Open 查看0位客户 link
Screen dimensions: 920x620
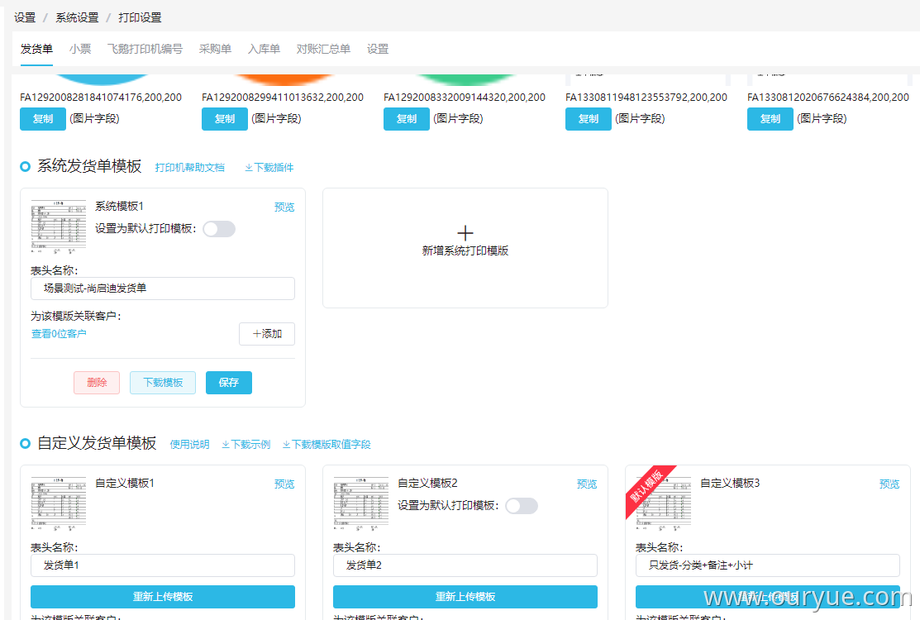(x=59, y=334)
